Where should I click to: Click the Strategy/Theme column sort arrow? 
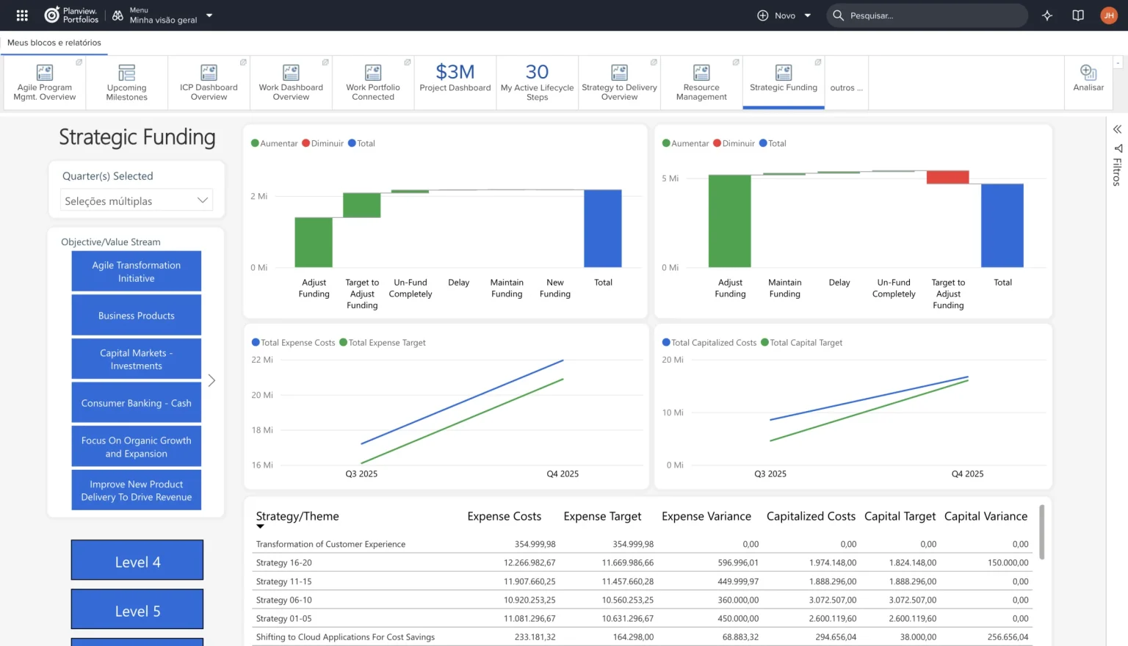click(x=260, y=526)
